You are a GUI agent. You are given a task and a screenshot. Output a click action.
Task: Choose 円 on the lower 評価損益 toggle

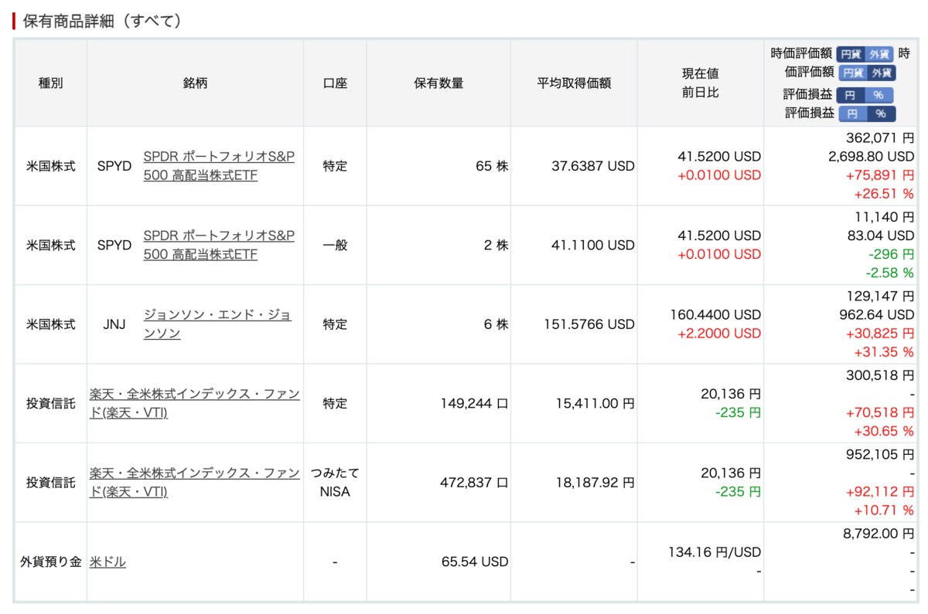(x=853, y=114)
